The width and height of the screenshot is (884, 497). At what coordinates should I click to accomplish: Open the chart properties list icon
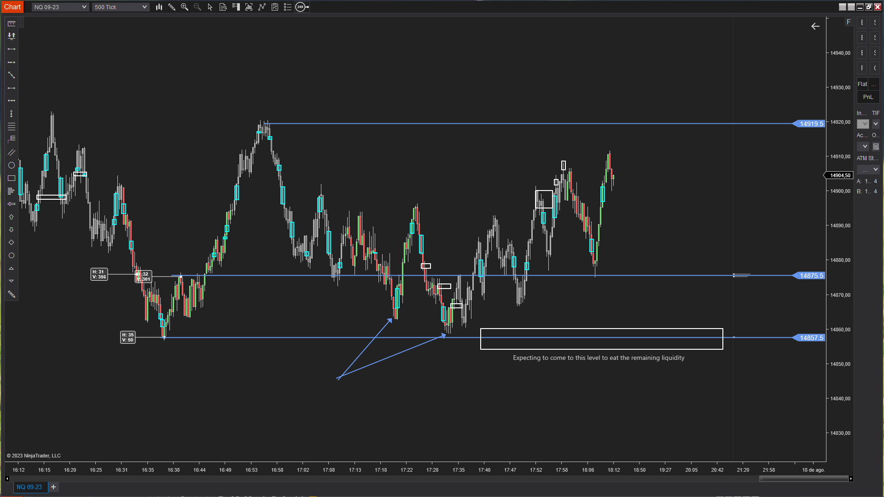(x=288, y=7)
